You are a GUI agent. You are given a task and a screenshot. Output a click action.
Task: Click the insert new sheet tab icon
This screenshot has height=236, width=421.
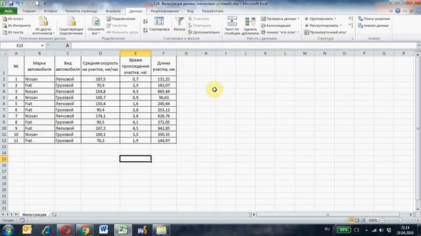pyautogui.click(x=54, y=214)
